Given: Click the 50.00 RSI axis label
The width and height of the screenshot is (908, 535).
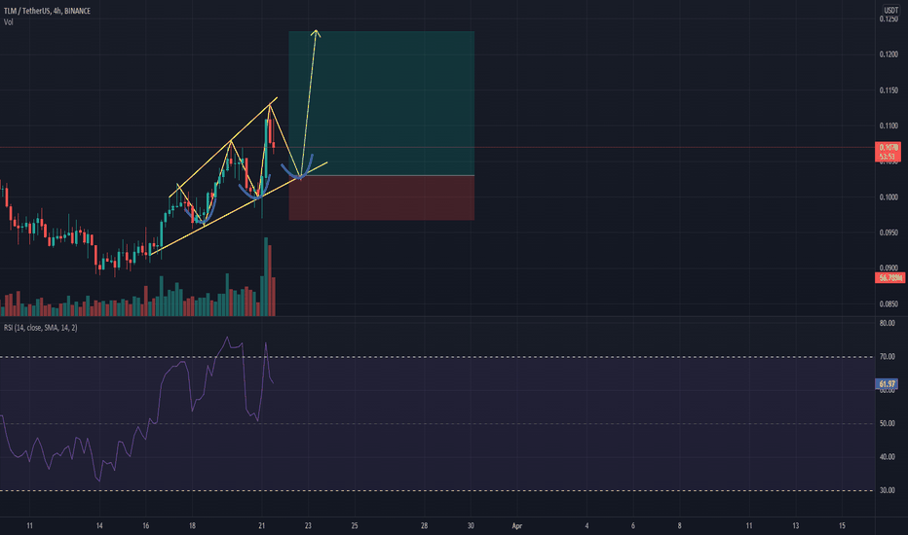Looking at the screenshot, I should coord(887,423).
